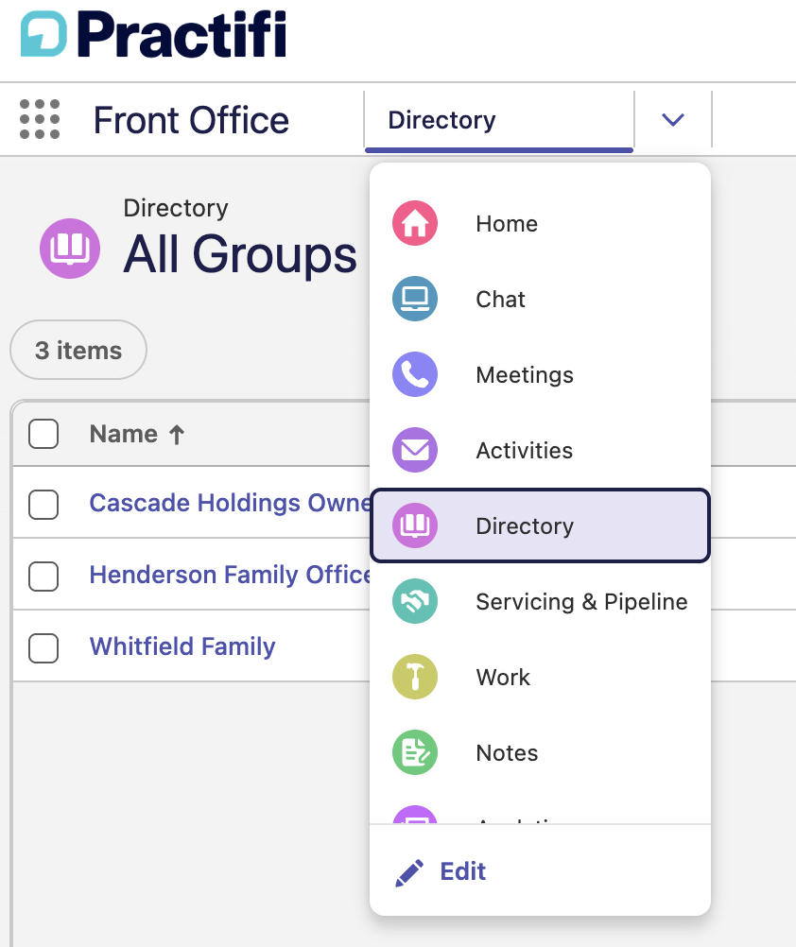Collapse the navigation menu chevron

click(673, 120)
